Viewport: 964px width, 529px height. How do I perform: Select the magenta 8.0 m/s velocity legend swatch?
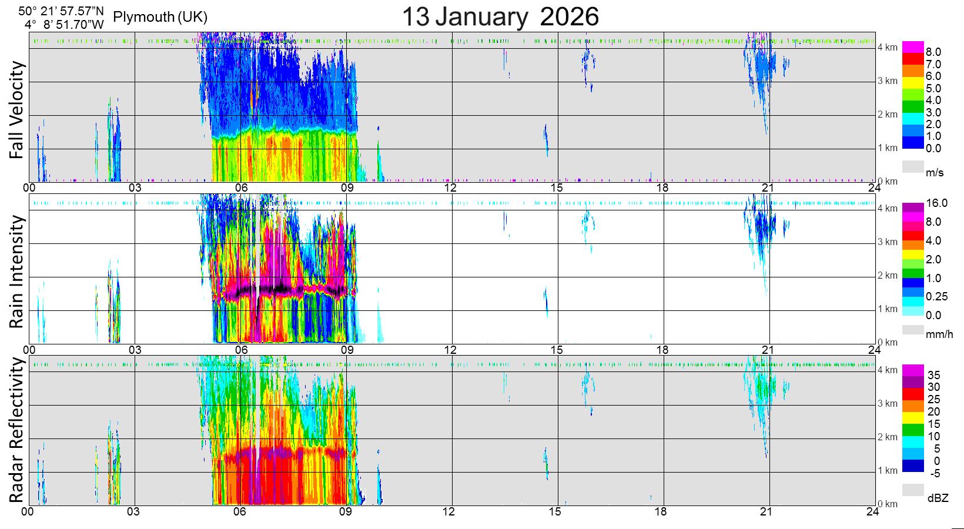click(913, 47)
